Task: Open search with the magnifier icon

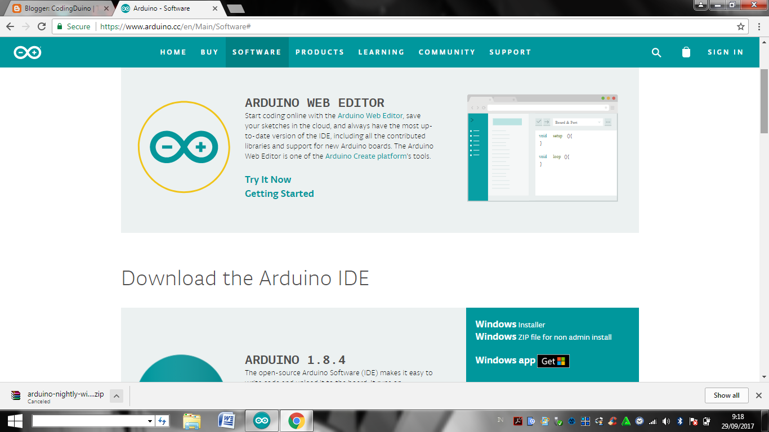Action: (x=656, y=52)
